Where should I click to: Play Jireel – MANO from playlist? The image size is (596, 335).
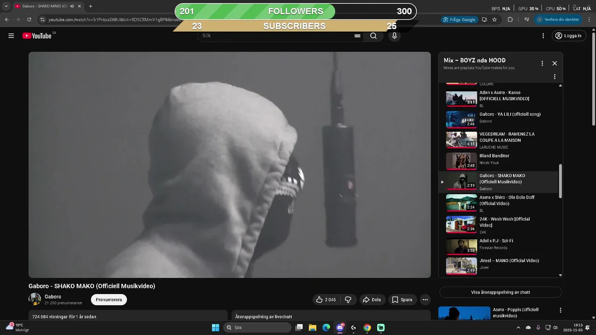(x=498, y=266)
